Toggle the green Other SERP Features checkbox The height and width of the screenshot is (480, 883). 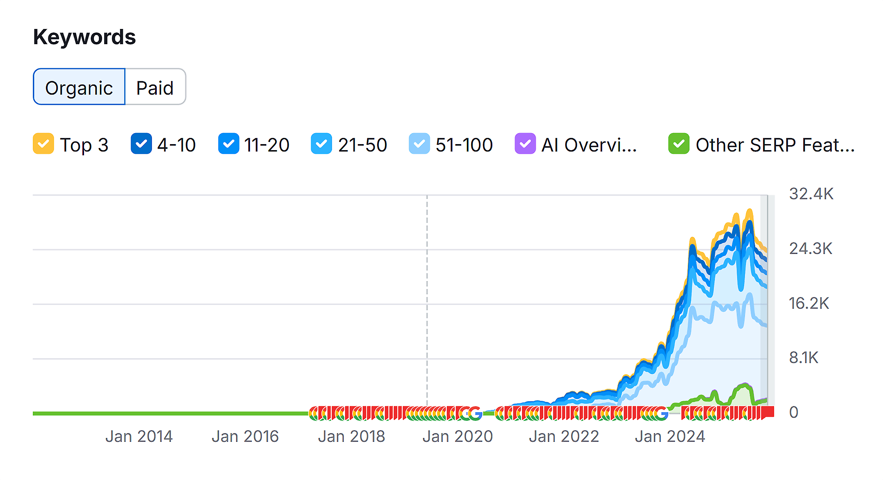pos(678,144)
